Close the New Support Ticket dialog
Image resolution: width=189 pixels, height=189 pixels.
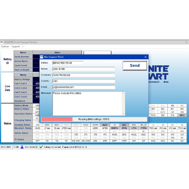pyautogui.click(x=146, y=57)
